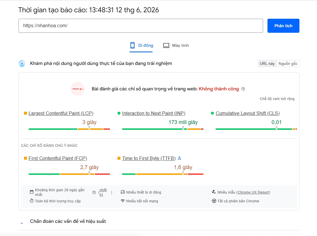Open the Chrome UX Report link
This screenshot has height=236, width=317.
pyautogui.click(x=253, y=192)
